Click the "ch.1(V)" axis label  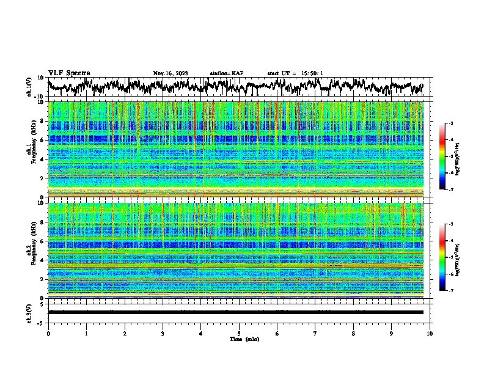pos(29,87)
